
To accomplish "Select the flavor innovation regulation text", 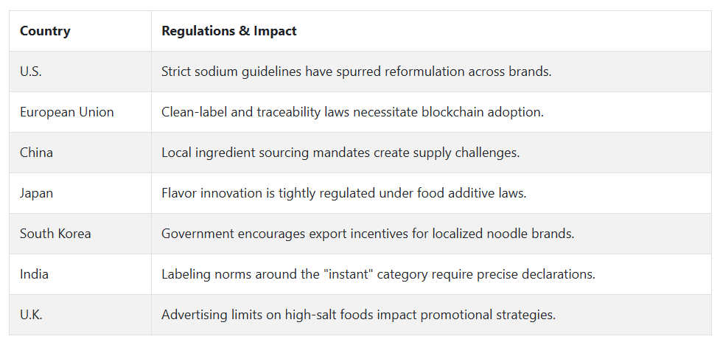I will [x=343, y=193].
